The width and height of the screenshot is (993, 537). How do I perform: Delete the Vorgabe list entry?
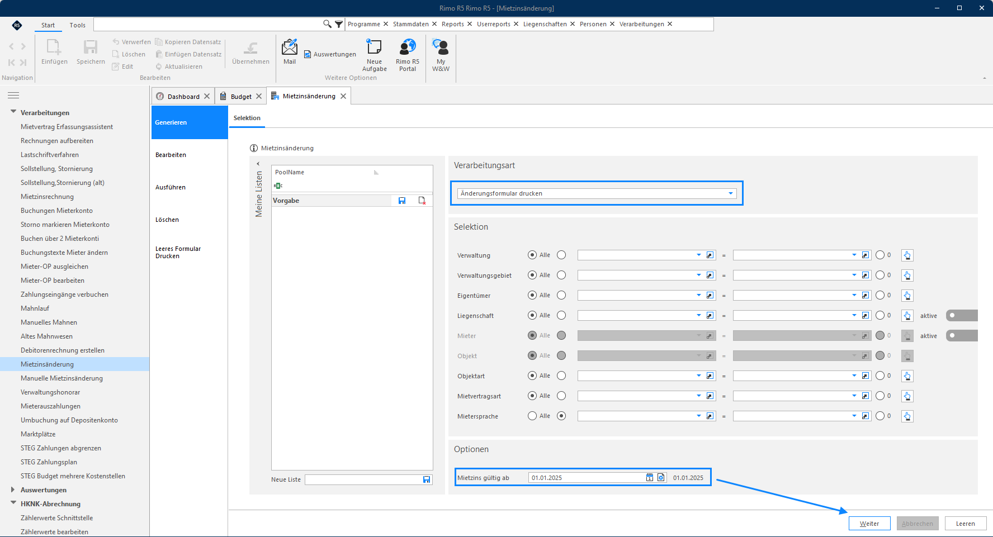422,201
